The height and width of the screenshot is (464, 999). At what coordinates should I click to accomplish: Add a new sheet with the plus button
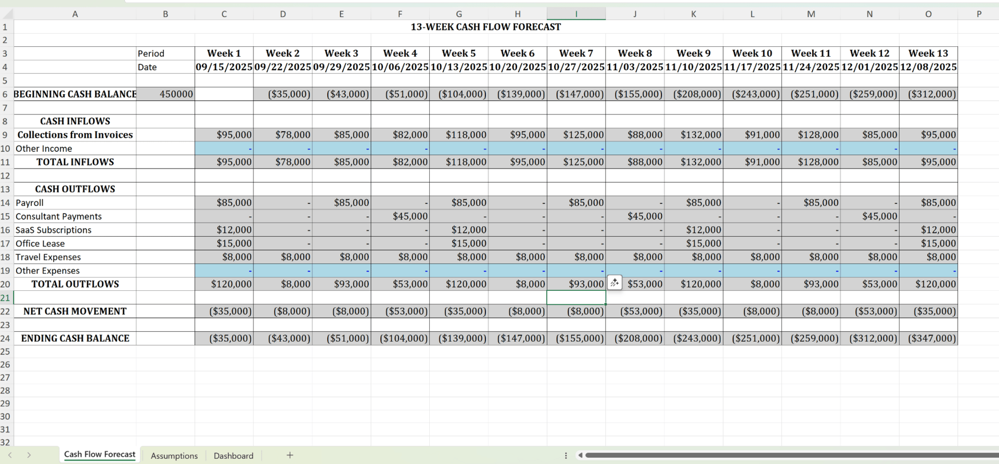290,455
